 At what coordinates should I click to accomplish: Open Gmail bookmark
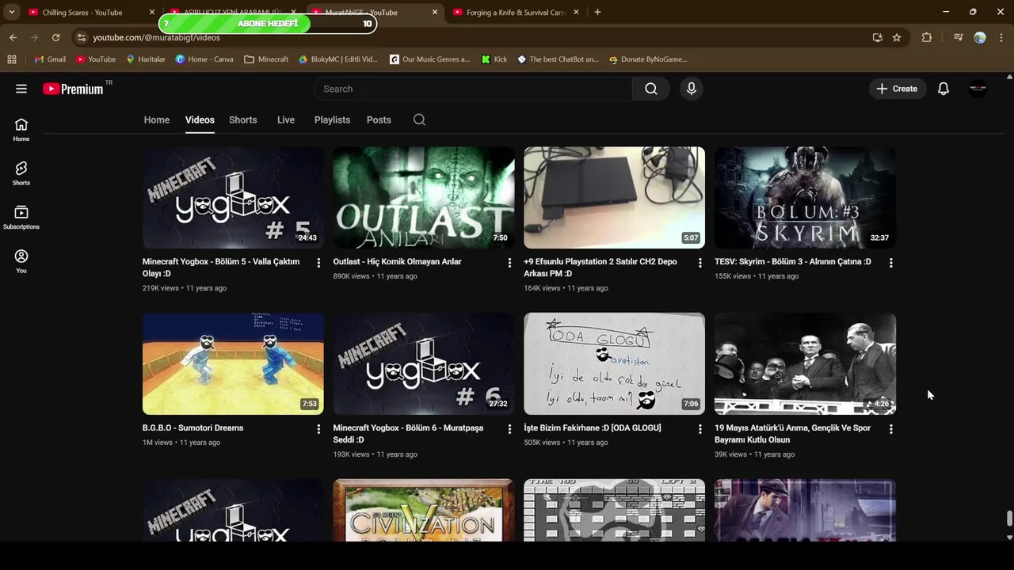coord(50,59)
